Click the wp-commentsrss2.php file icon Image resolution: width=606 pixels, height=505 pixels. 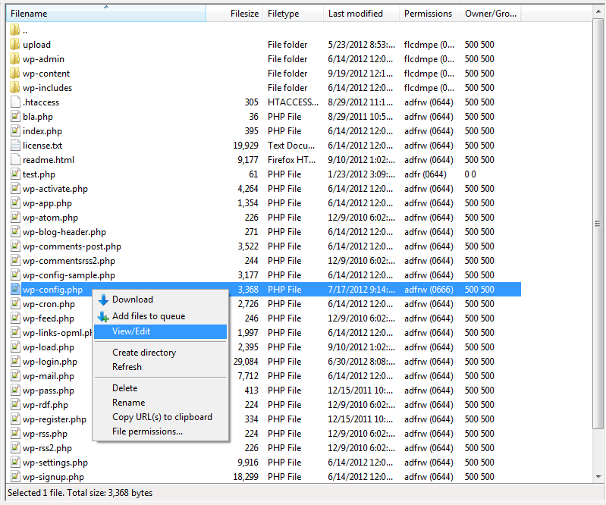coord(15,260)
